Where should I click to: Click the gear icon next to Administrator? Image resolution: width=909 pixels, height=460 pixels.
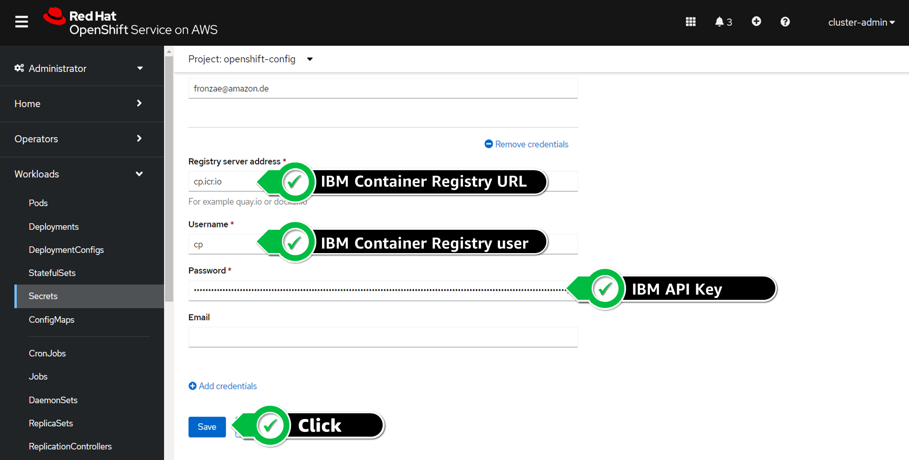tap(19, 68)
